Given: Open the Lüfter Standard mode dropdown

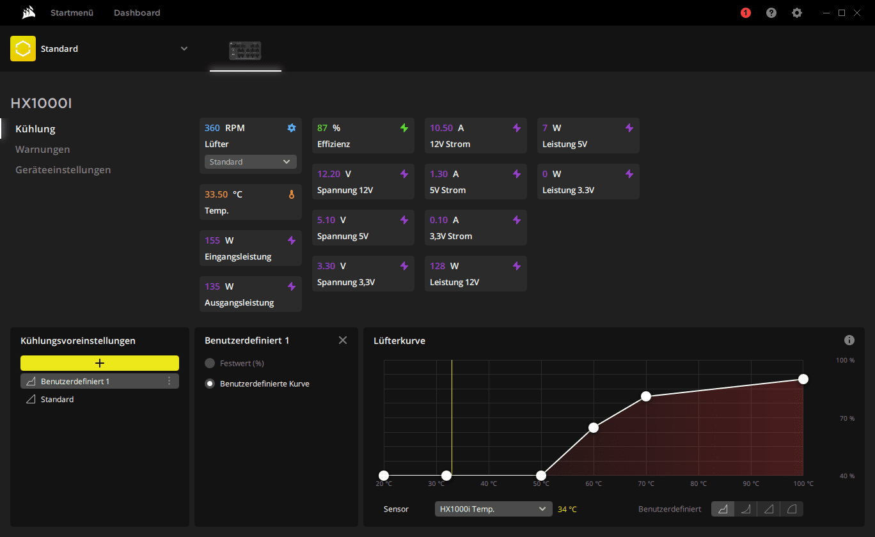Looking at the screenshot, I should [251, 162].
